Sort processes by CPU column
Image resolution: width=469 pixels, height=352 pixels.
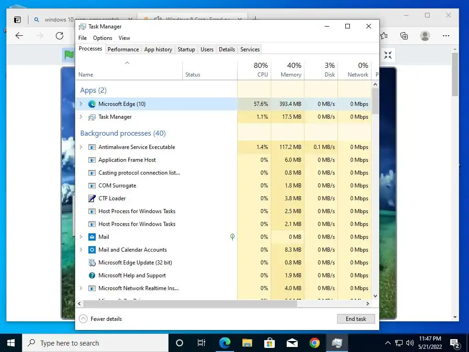coord(254,70)
